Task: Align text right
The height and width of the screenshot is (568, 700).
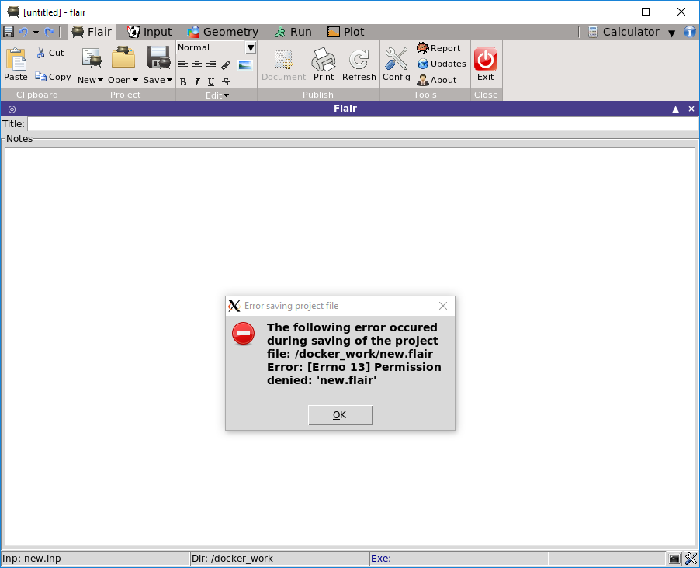Action: click(211, 65)
